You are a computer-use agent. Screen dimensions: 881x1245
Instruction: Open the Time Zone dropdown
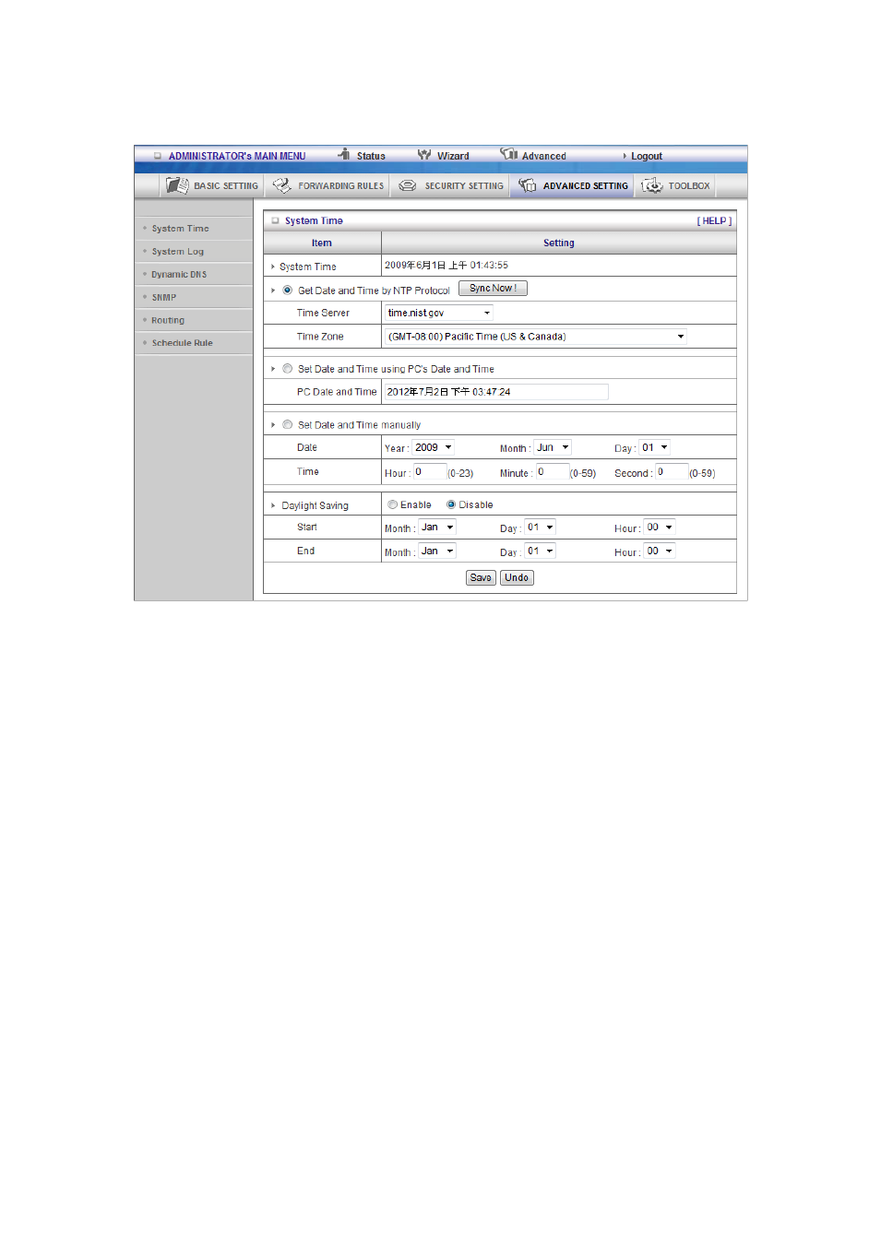536,337
